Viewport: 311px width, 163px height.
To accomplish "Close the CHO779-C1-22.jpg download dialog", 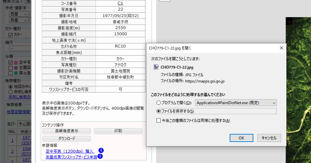I will [281, 48].
